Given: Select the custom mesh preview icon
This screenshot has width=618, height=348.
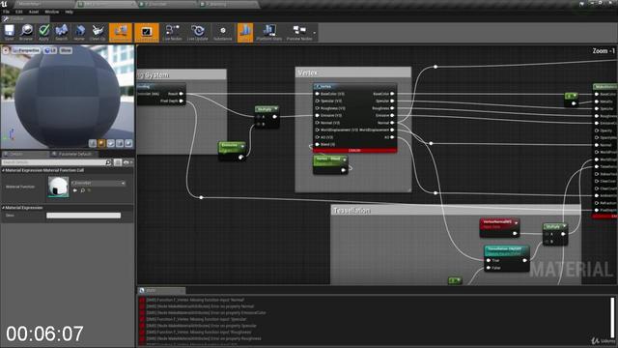Looking at the screenshot, I should tap(128, 143).
